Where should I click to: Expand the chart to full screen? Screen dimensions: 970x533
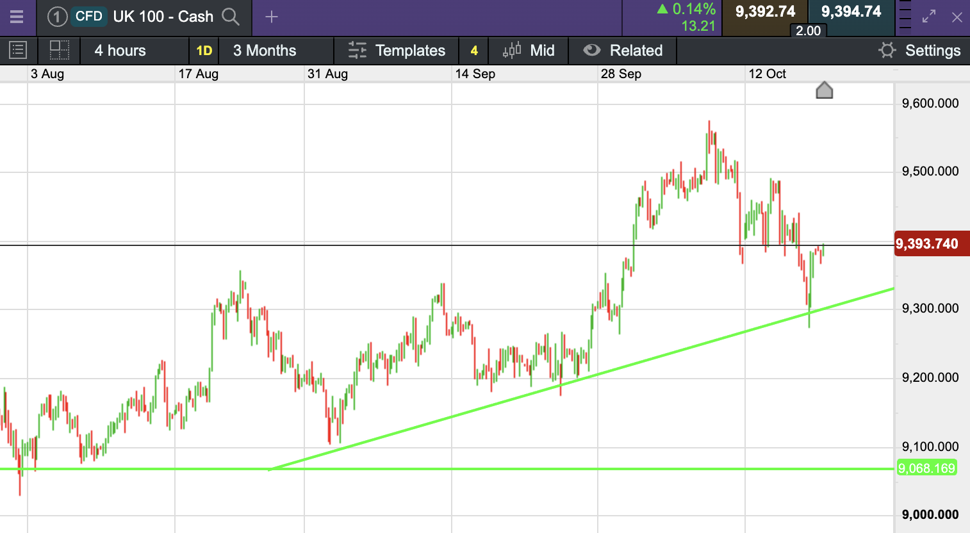click(x=929, y=17)
